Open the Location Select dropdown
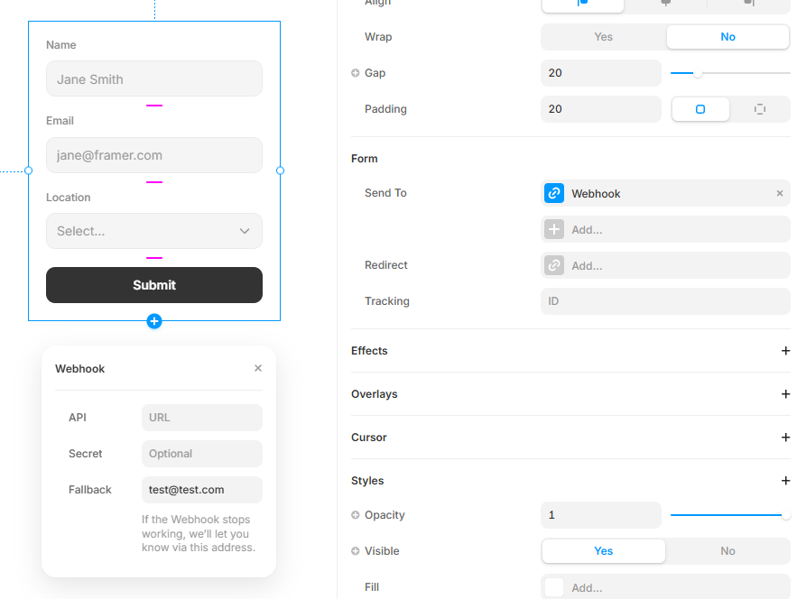 153,231
